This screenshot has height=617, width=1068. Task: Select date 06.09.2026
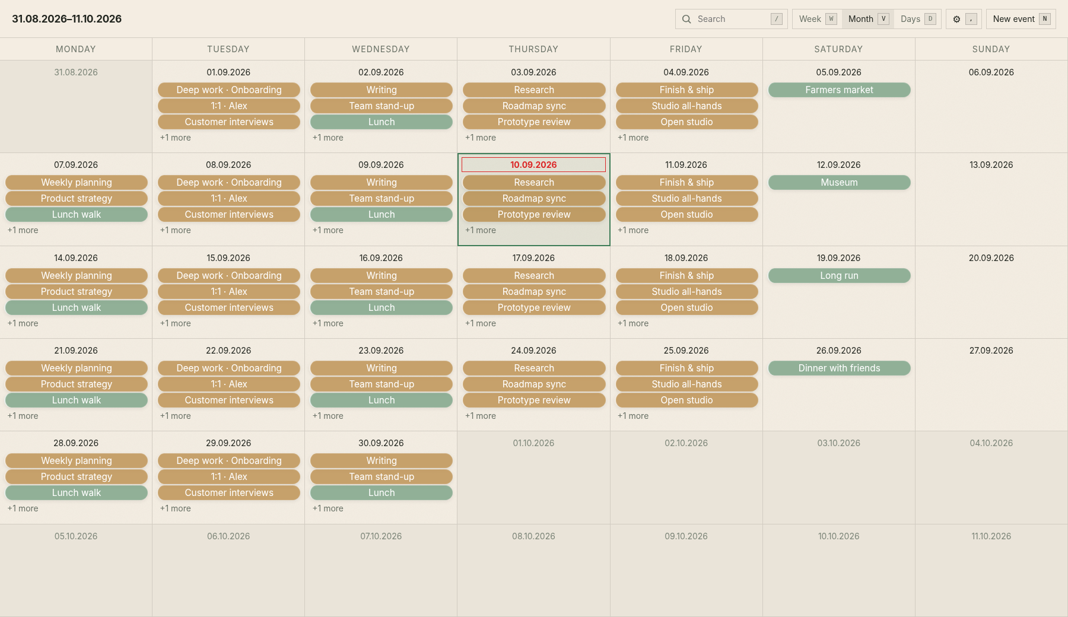tap(991, 72)
